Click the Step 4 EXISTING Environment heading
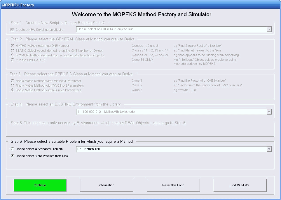Viewport: 281px width, 200px height. (66, 104)
